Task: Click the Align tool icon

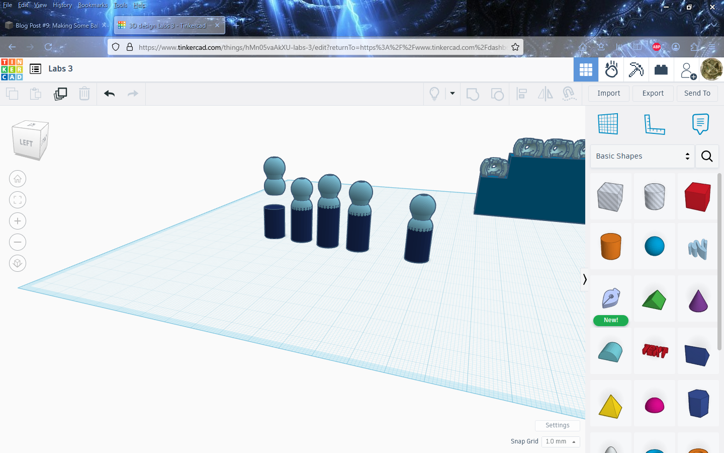Action: pyautogui.click(x=522, y=94)
